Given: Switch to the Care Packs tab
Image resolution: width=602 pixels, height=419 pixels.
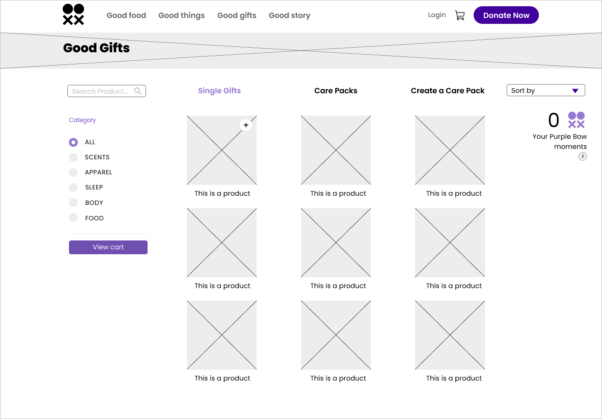Looking at the screenshot, I should pyautogui.click(x=336, y=91).
